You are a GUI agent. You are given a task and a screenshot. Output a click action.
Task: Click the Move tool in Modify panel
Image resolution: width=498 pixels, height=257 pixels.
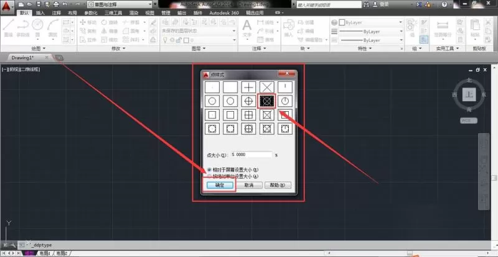point(88,22)
